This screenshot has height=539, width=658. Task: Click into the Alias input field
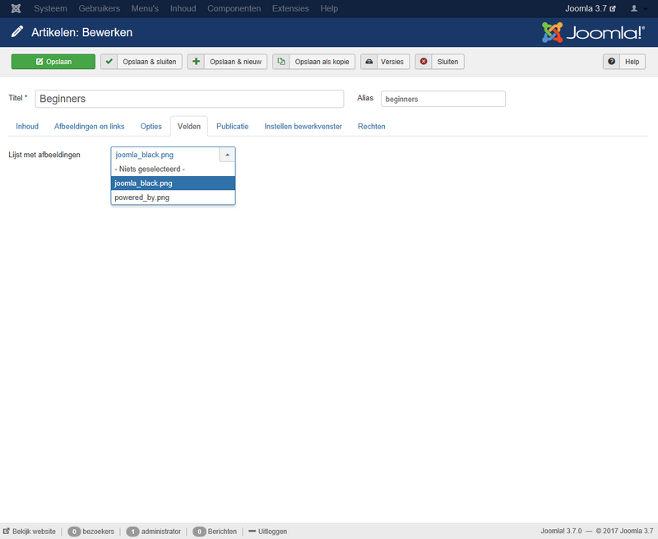443,99
